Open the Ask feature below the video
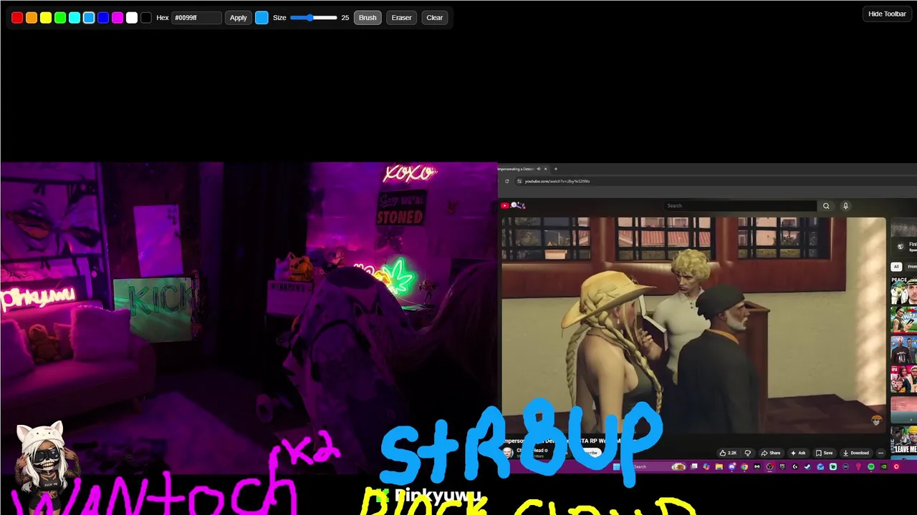Screen dimensions: 917x515 pyautogui.click(x=798, y=453)
